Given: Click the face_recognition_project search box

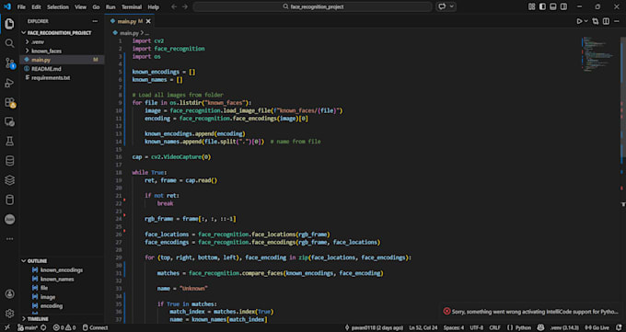Looking at the screenshot, I should (313, 6).
